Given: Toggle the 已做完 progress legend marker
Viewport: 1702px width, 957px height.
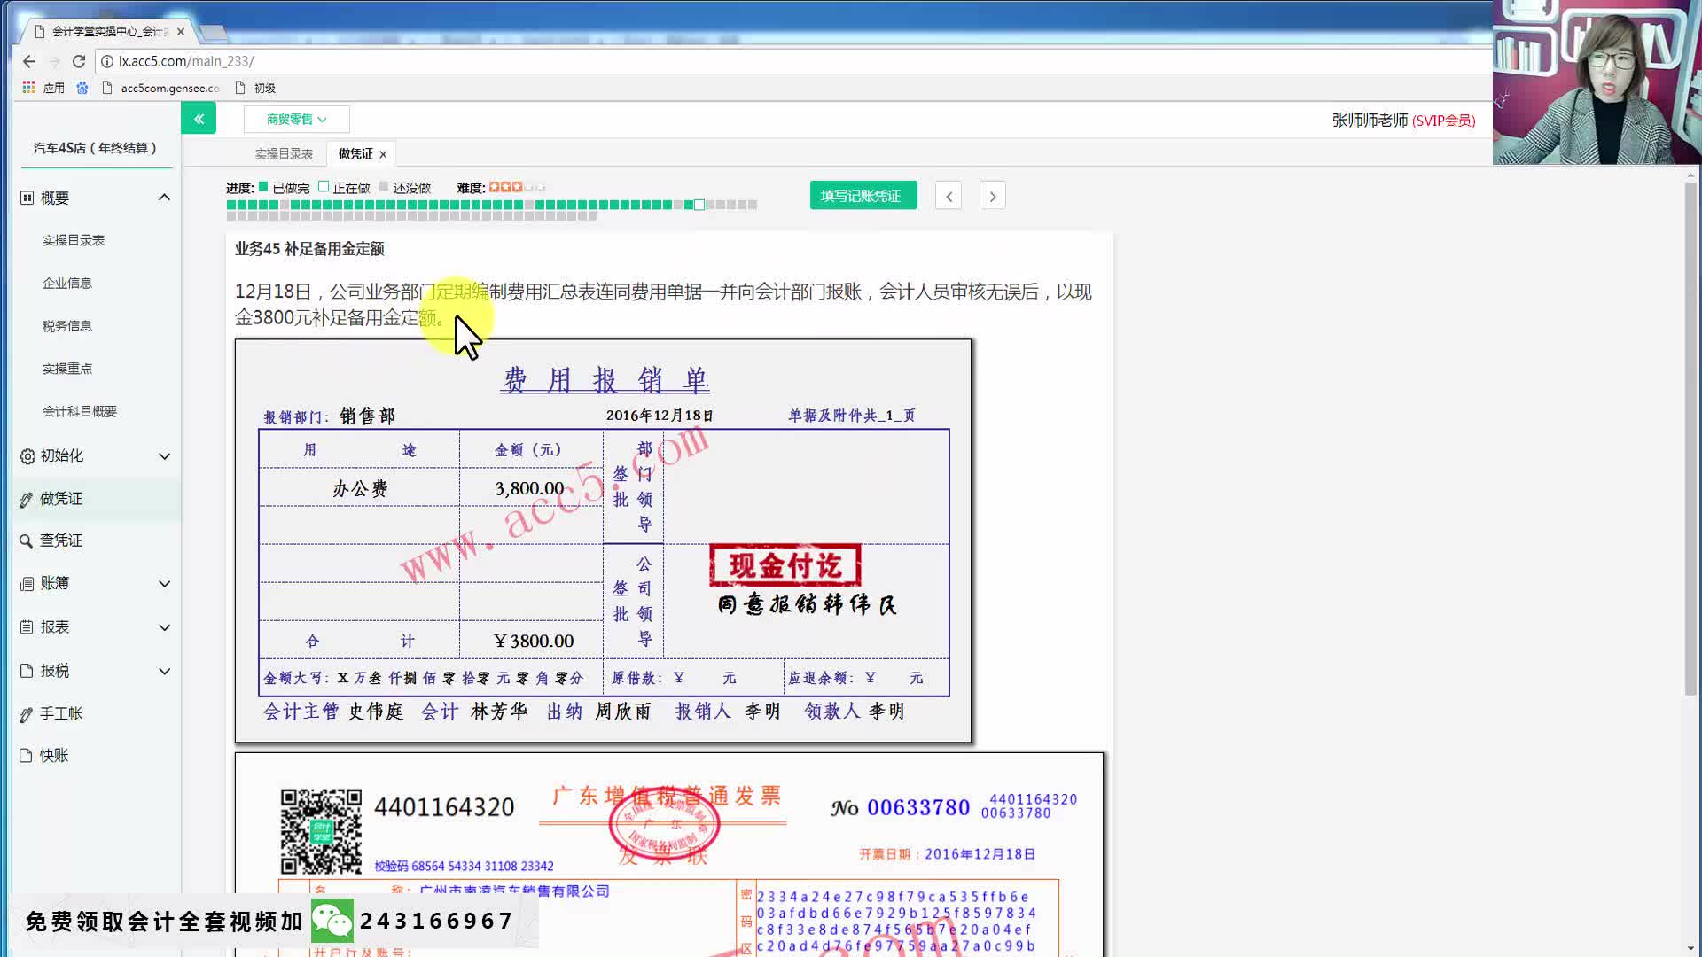Looking at the screenshot, I should [x=262, y=187].
